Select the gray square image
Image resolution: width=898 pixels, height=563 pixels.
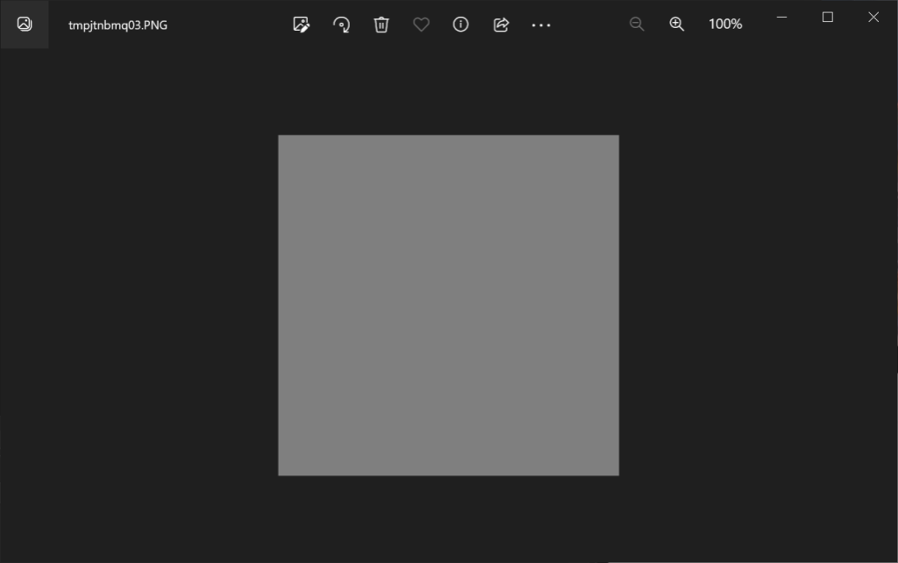[x=448, y=305]
